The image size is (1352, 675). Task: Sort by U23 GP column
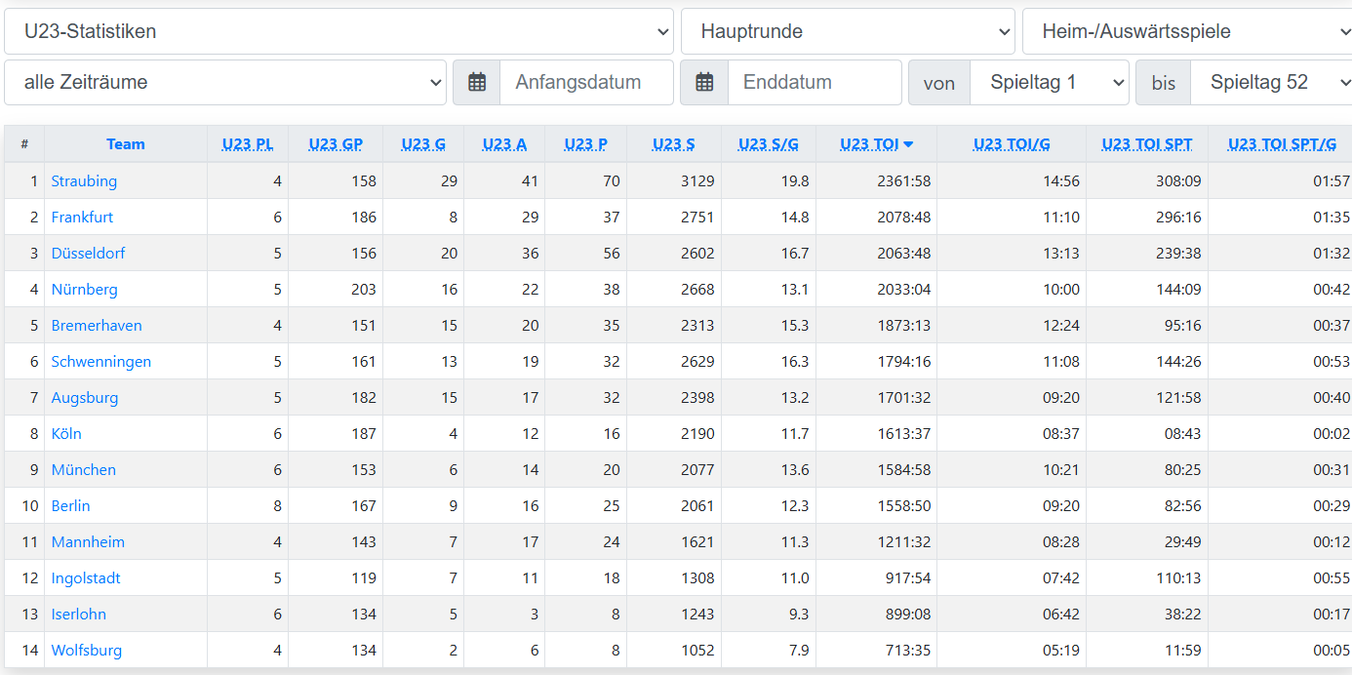pos(336,144)
